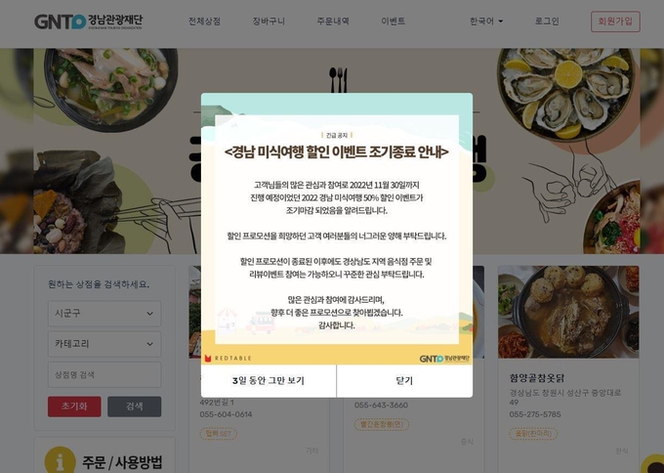Focus the 상점명 검색 input field

click(x=104, y=374)
